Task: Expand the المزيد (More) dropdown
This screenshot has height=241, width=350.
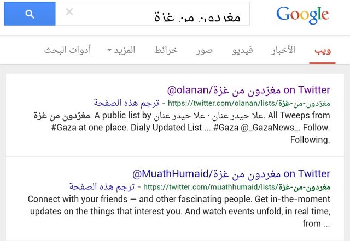Action: point(121,50)
